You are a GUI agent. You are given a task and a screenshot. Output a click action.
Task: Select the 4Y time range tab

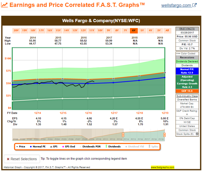point(151,30)
